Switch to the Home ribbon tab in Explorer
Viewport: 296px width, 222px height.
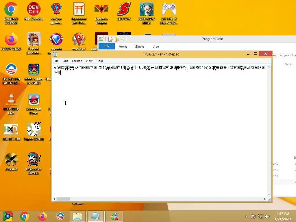[123, 47]
